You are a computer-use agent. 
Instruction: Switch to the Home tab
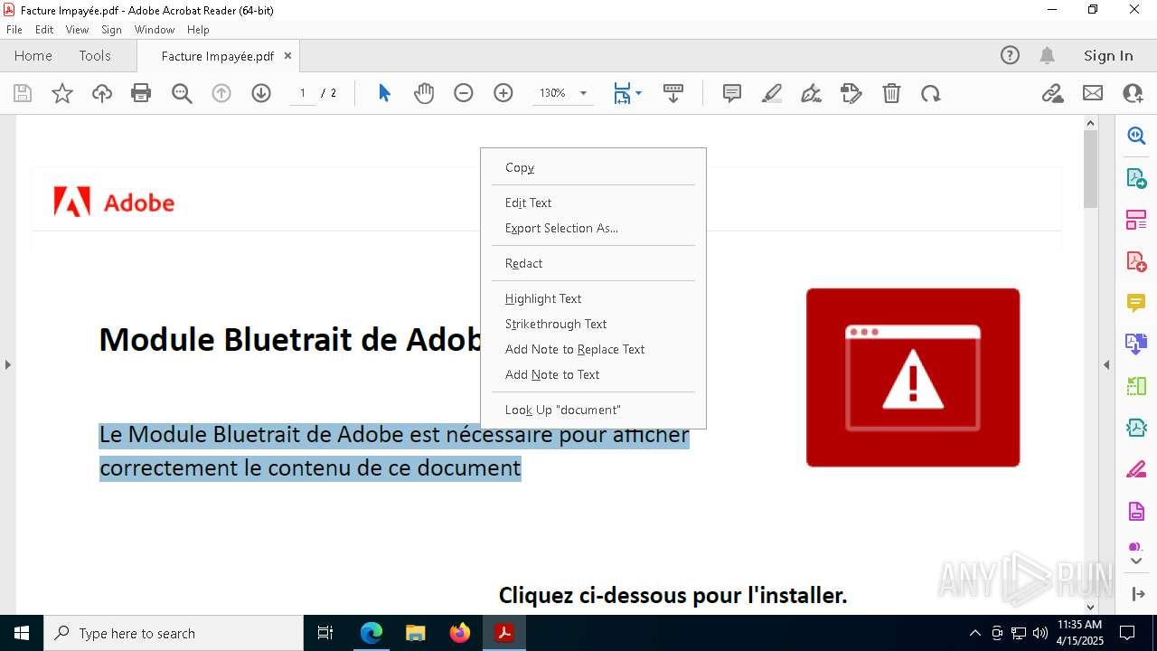click(x=33, y=55)
